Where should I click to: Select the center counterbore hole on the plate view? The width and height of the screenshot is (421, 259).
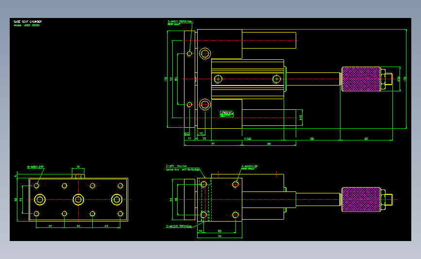coord(78,200)
